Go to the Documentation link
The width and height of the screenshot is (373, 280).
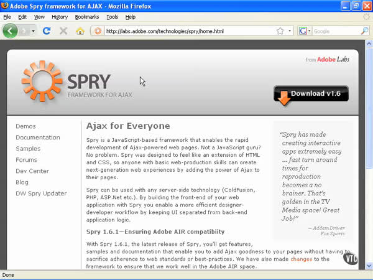click(38, 138)
